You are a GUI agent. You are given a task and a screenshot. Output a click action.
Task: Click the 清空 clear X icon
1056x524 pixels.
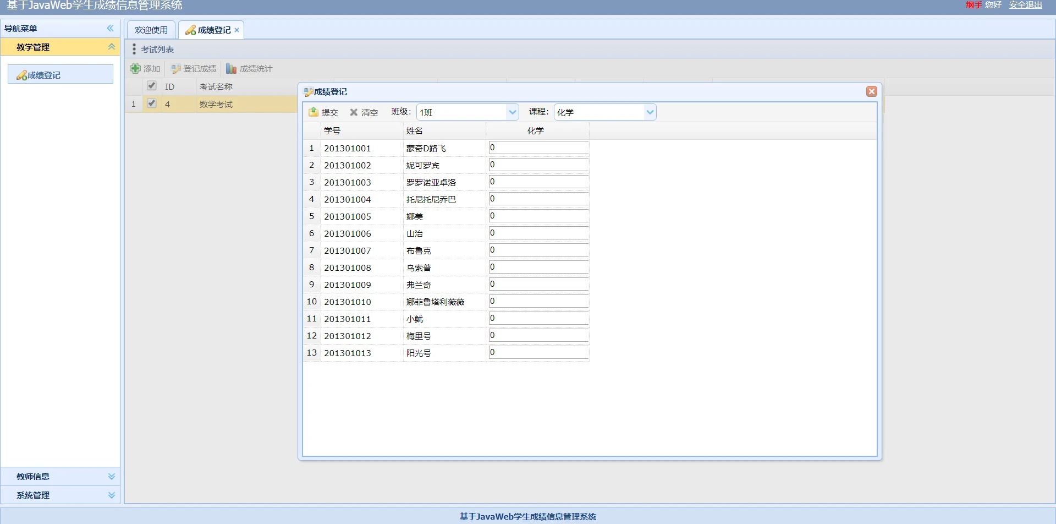click(x=354, y=112)
